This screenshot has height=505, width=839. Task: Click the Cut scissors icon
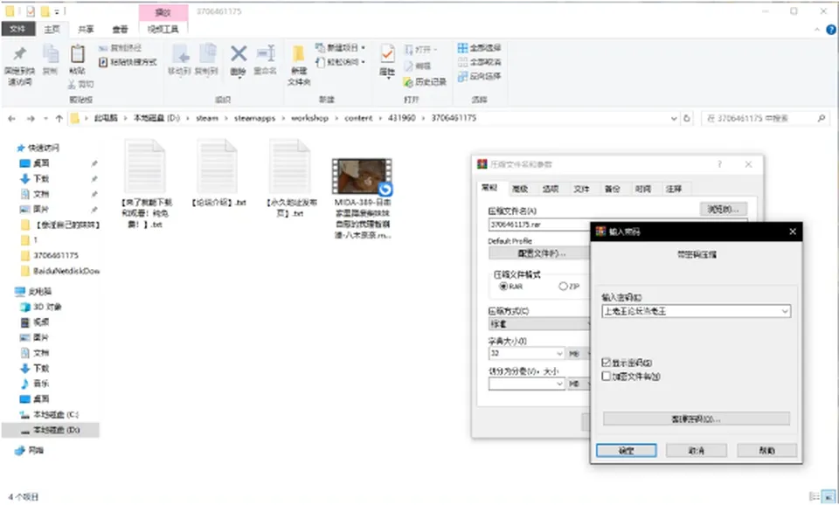click(72, 84)
